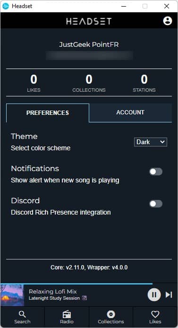Click the 0 Likes counter

[34, 83]
